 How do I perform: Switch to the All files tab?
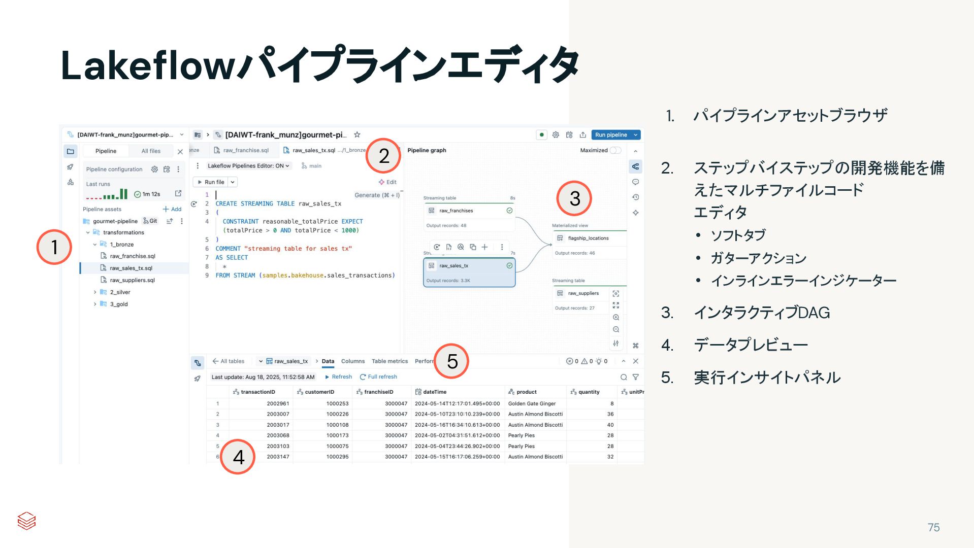pyautogui.click(x=151, y=151)
